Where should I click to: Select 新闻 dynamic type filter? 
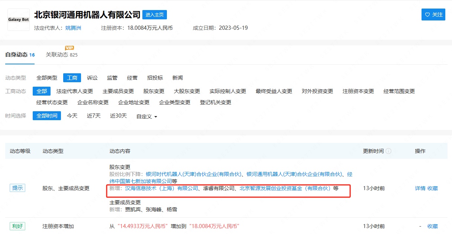click(178, 78)
